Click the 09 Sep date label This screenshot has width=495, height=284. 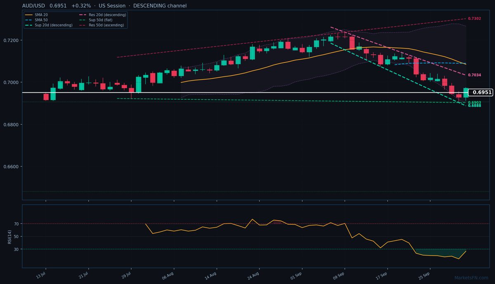click(x=339, y=275)
